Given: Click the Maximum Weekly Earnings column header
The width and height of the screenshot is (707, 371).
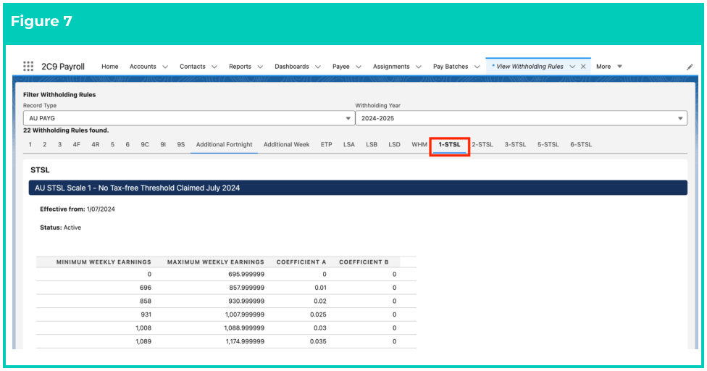Looking at the screenshot, I should pos(216,262).
